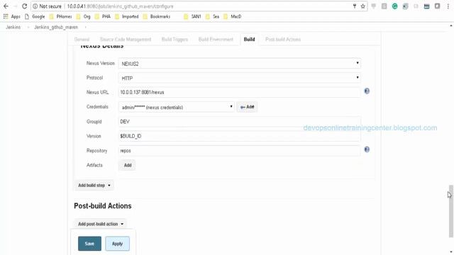Click into the GroupId field

[x=240, y=121]
